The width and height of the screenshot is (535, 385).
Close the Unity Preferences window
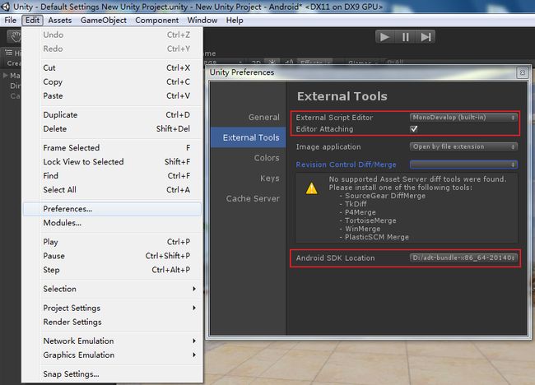coord(523,72)
